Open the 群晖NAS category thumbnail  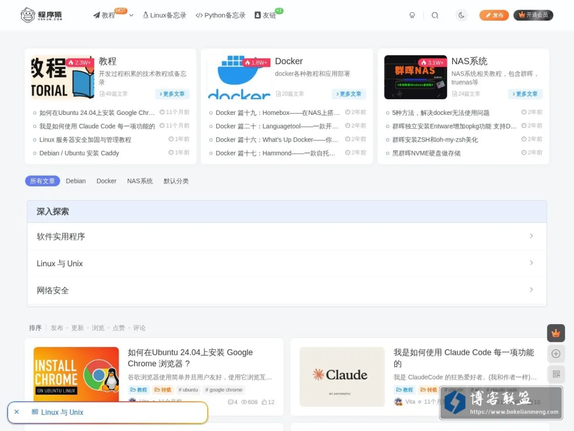click(x=416, y=77)
